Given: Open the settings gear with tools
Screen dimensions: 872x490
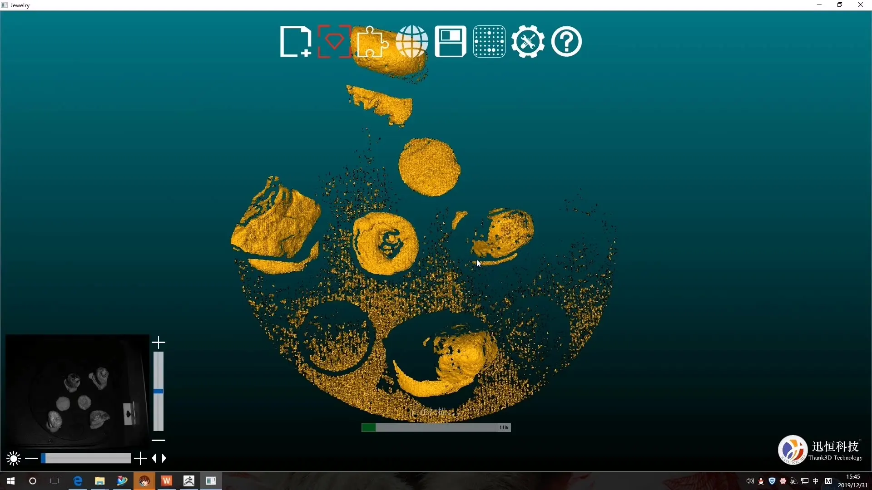Looking at the screenshot, I should tap(528, 42).
